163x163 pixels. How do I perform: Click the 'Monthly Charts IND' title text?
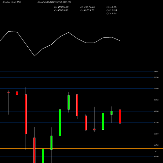click(12, 2)
